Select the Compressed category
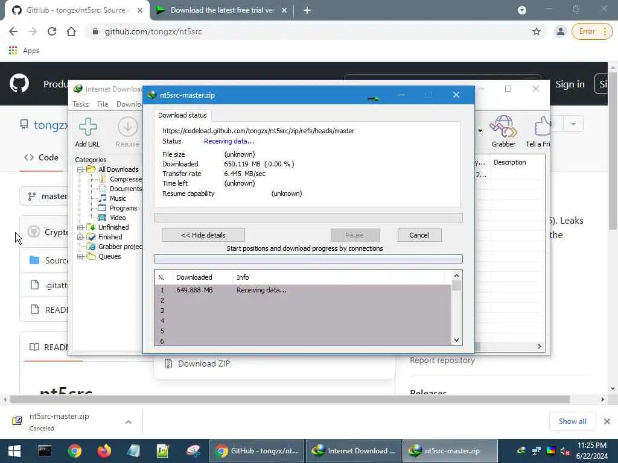 [126, 179]
